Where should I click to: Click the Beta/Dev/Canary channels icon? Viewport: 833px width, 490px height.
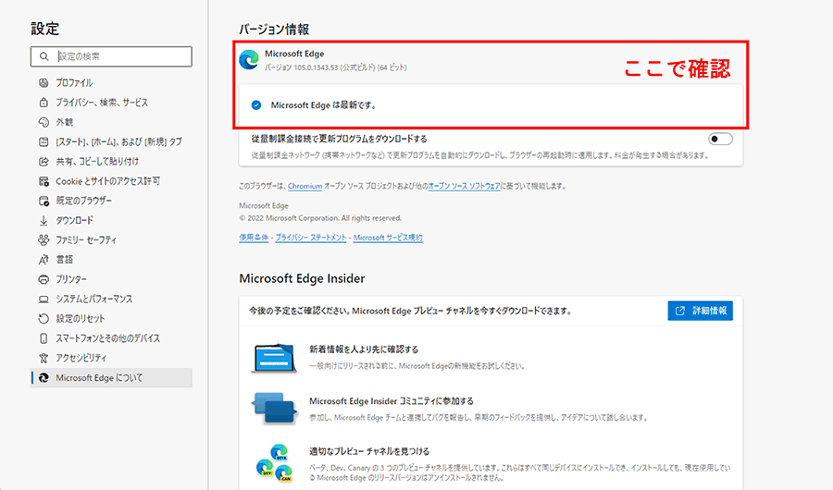[x=274, y=463]
